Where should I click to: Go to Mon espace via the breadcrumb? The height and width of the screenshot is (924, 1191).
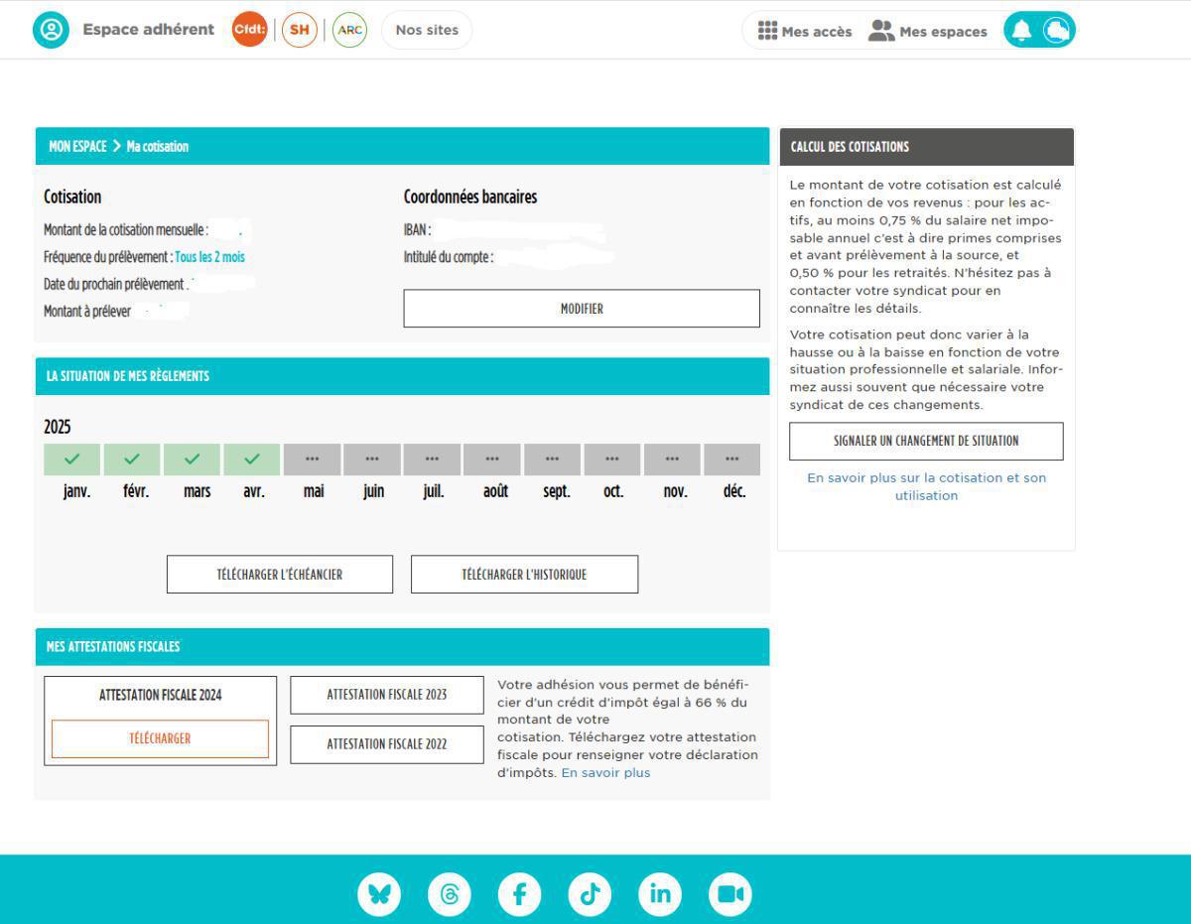(x=76, y=146)
